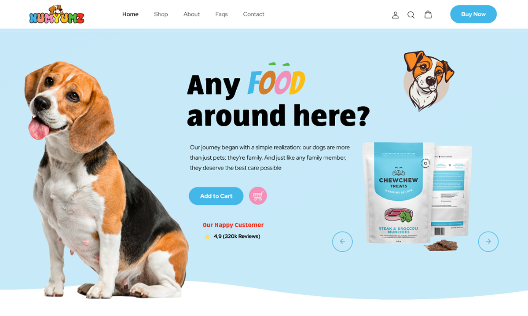Screen dimensions: 528x316
Task: Advance to next slide arrow
Action: pos(488,242)
